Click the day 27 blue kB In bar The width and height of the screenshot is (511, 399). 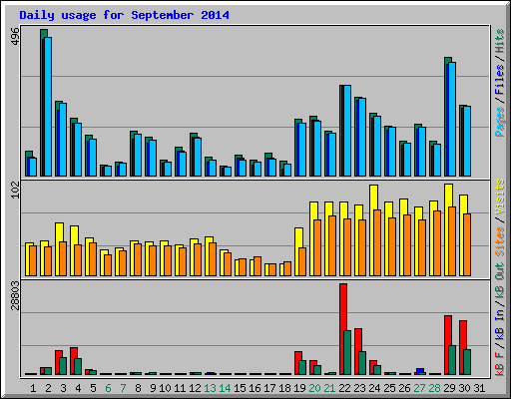click(420, 370)
